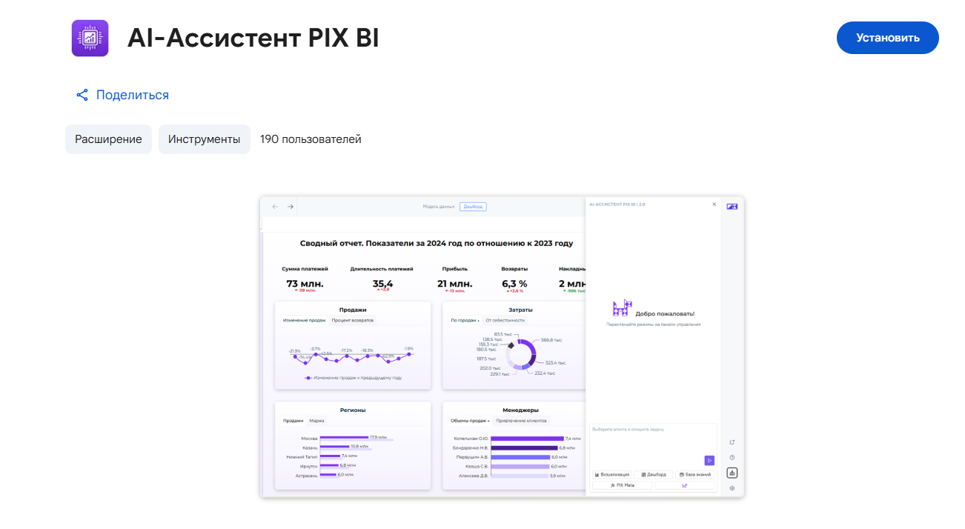Click the Казань region label
The image size is (965, 529).
coord(309,448)
